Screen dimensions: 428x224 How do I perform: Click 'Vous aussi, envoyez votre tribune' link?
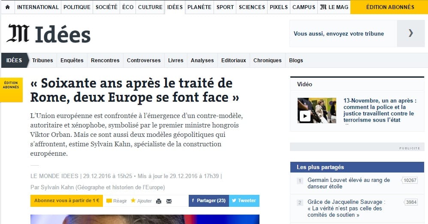tap(339, 33)
